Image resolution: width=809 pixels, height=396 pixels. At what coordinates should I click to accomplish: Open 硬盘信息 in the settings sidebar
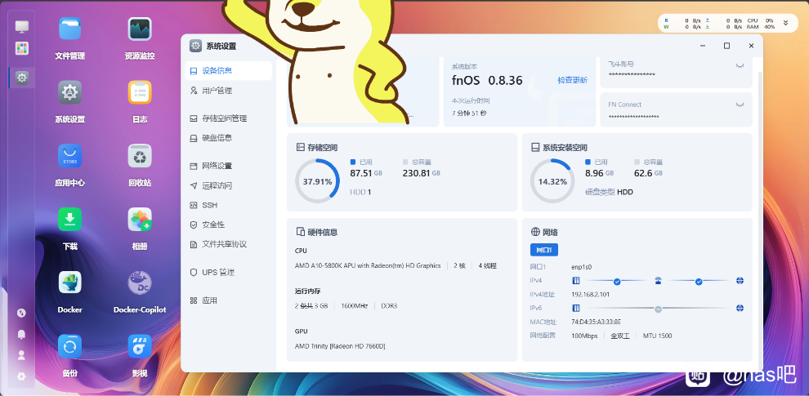tap(229, 138)
